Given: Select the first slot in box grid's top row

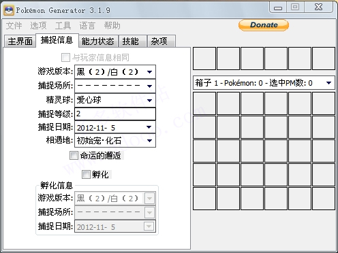Looking at the screenshot, I should 204,103.
